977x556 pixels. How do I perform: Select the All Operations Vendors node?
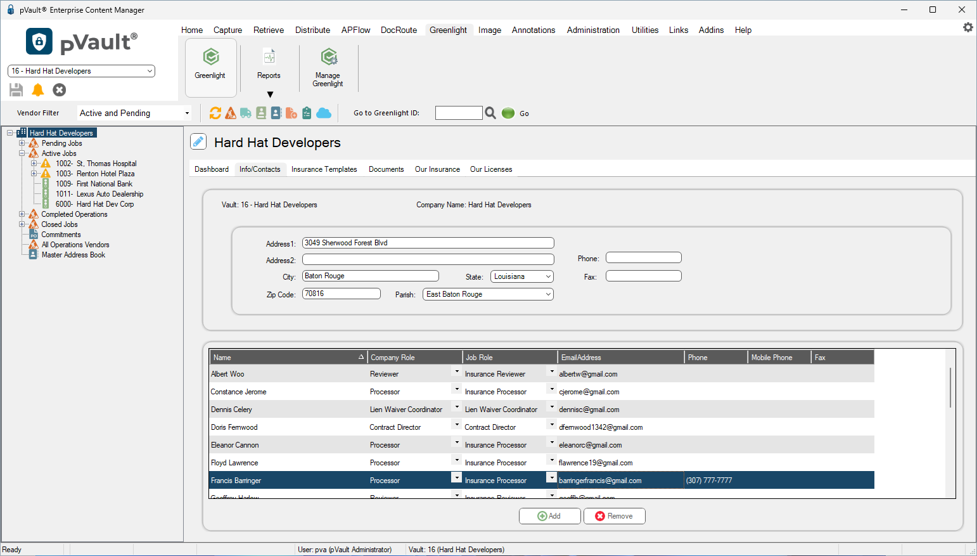pos(75,245)
